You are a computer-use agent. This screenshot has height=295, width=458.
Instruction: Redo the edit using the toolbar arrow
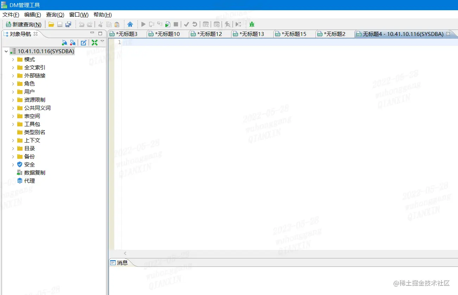coord(90,24)
